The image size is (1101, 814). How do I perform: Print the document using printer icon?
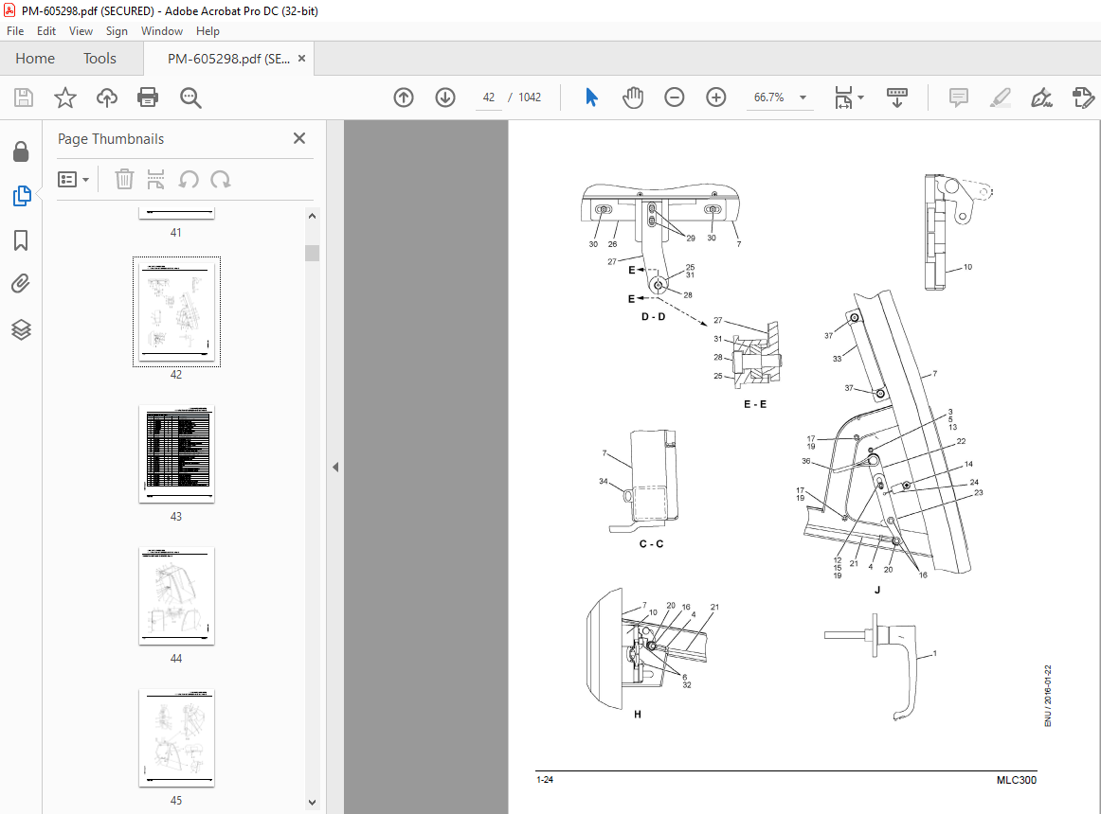[x=148, y=97]
